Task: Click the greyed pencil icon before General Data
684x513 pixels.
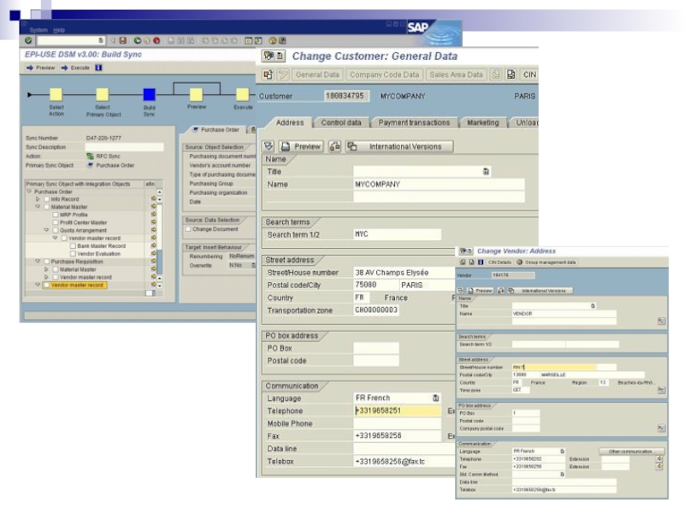Action: click(283, 74)
